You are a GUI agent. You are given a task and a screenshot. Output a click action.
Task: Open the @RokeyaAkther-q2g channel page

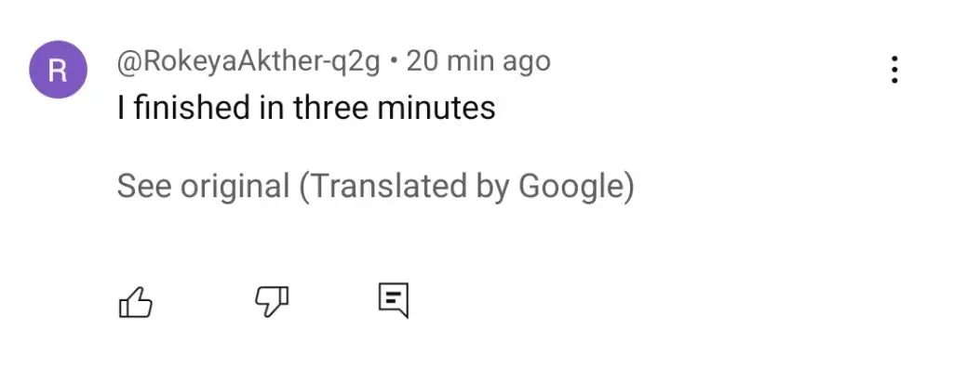coord(248,62)
